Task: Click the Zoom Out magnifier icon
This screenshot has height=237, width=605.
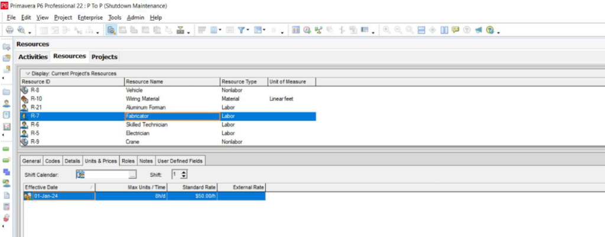Action: 398,30
